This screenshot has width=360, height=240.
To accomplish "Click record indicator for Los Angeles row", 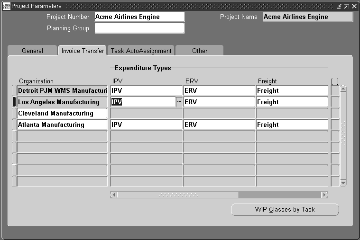I will [14, 102].
